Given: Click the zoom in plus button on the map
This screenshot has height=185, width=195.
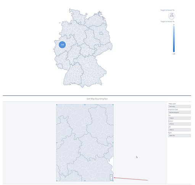Looking at the screenshot, I should tap(111, 176).
